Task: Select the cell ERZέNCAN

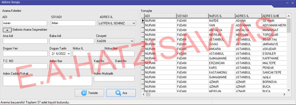Action: [x=222, y=63]
